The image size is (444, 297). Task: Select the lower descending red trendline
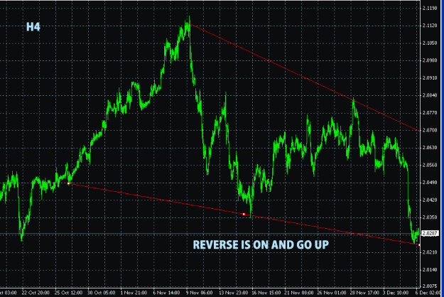tap(244, 214)
